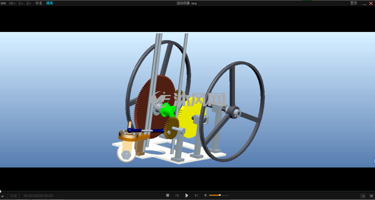Click the seek bar progress handle

coord(1,191)
